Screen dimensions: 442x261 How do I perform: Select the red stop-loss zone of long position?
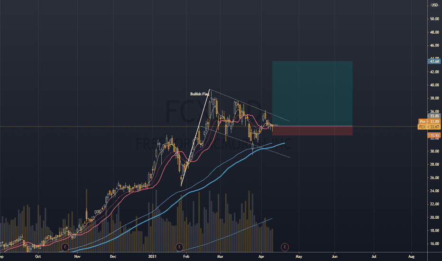tap(313, 130)
